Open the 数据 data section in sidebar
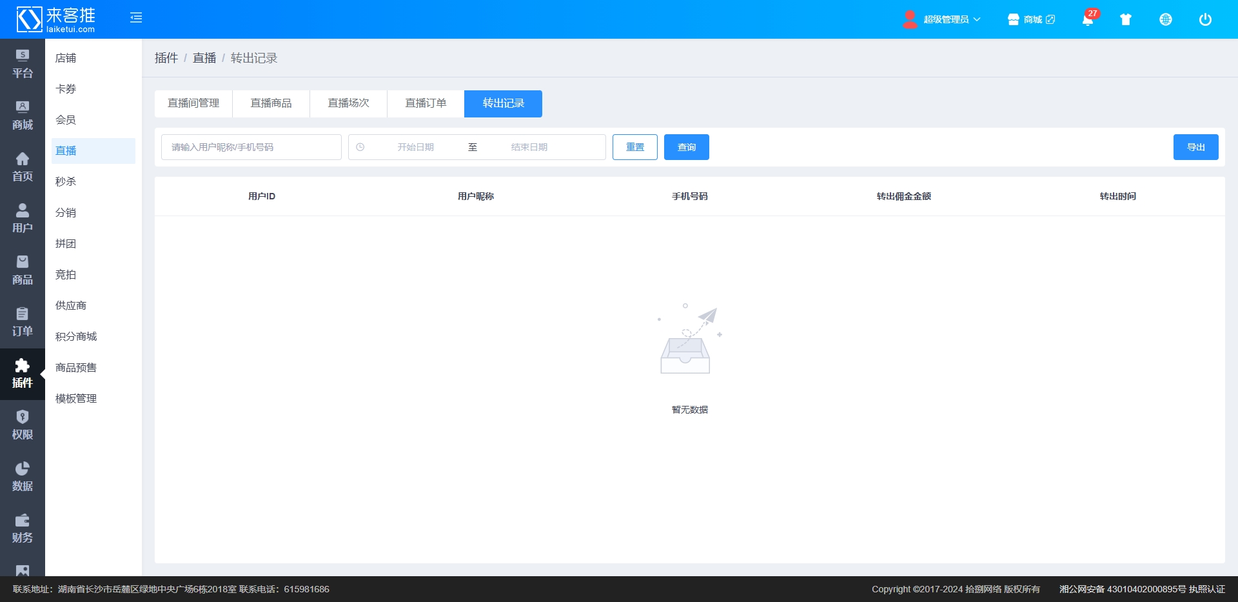 click(x=23, y=477)
